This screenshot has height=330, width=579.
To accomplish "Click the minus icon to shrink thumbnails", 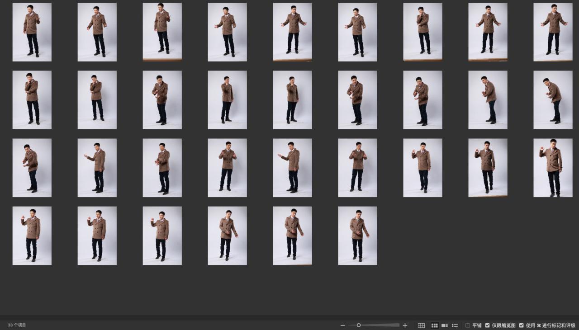I will coord(343,325).
